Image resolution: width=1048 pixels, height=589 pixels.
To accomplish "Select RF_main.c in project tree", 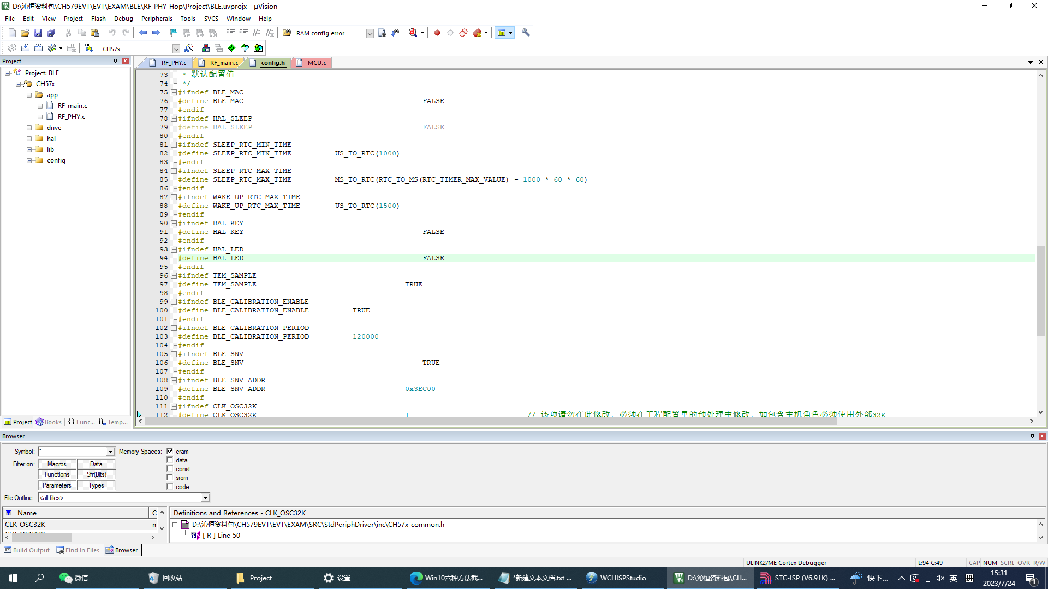I will [72, 106].
